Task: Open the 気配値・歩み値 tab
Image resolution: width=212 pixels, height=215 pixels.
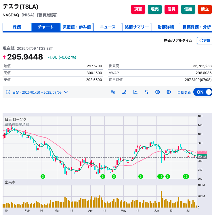Action: pos(77,27)
